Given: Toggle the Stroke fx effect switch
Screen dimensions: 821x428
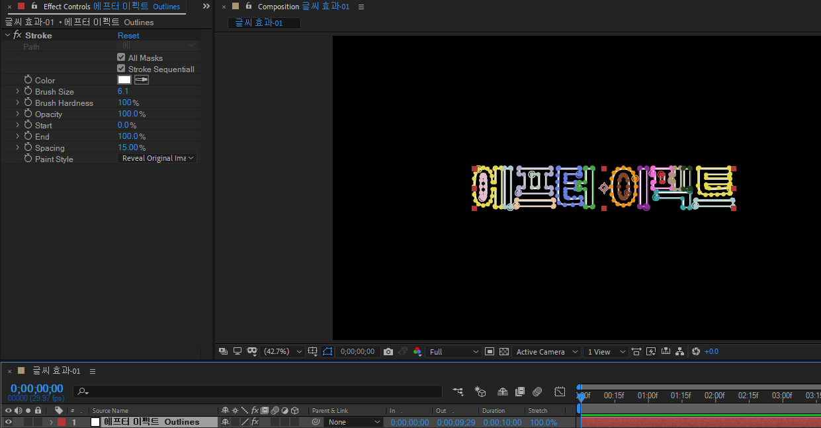Looking at the screenshot, I should (17, 35).
